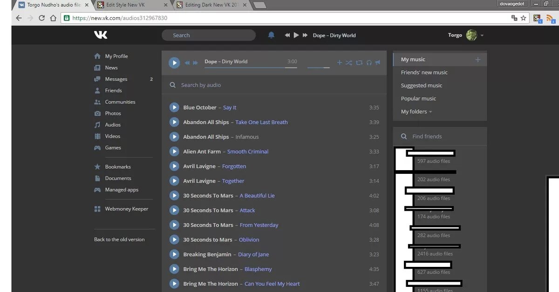Skip to previous track in top header player
Screen dimensions: 559x292
(287, 35)
